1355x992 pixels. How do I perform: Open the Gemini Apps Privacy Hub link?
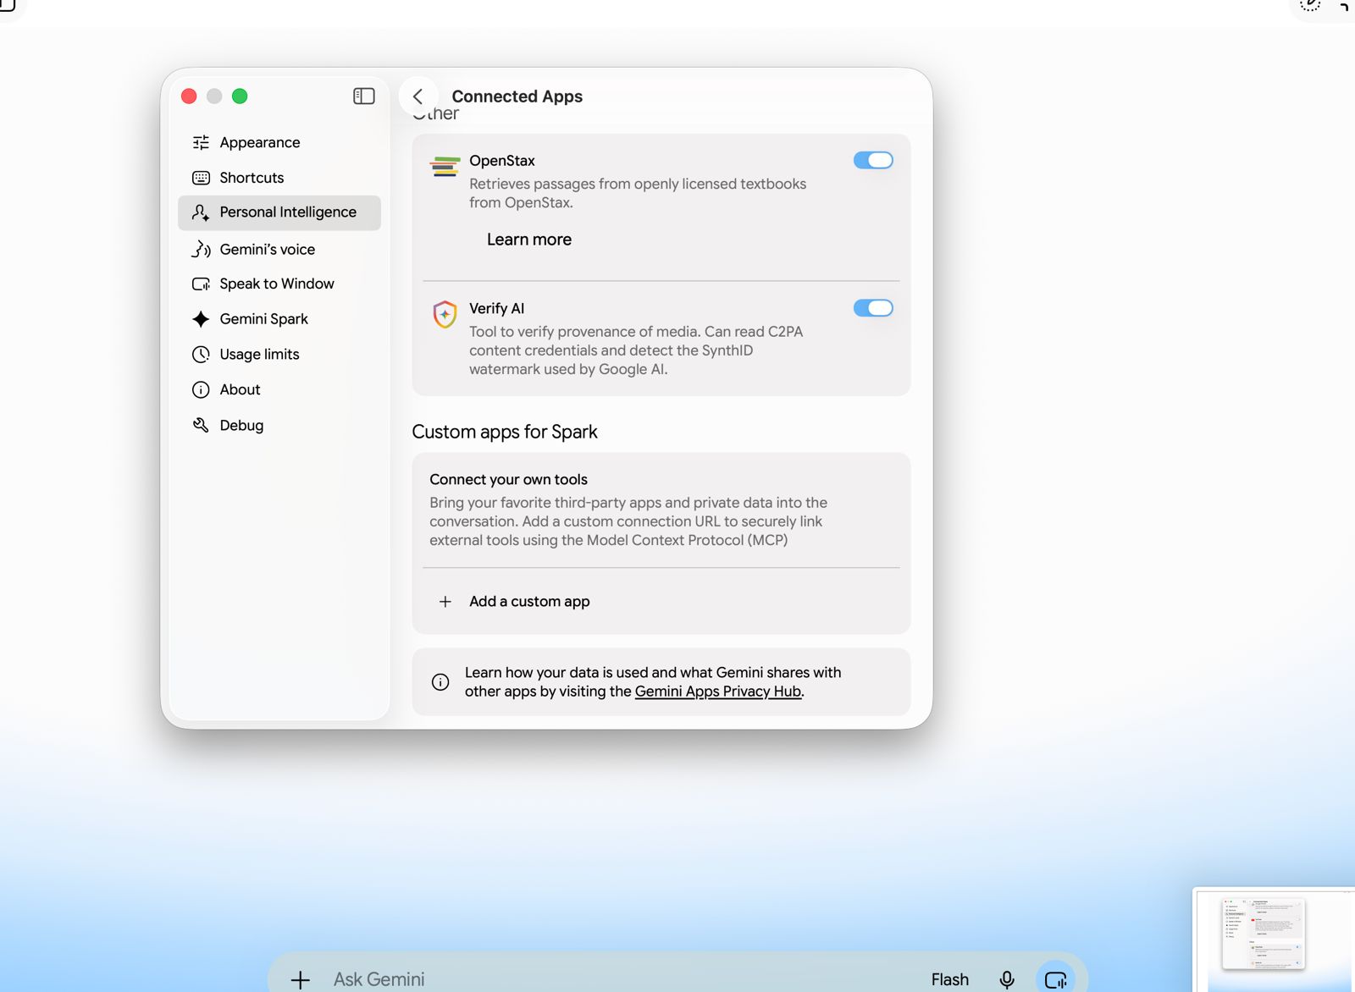click(x=718, y=692)
